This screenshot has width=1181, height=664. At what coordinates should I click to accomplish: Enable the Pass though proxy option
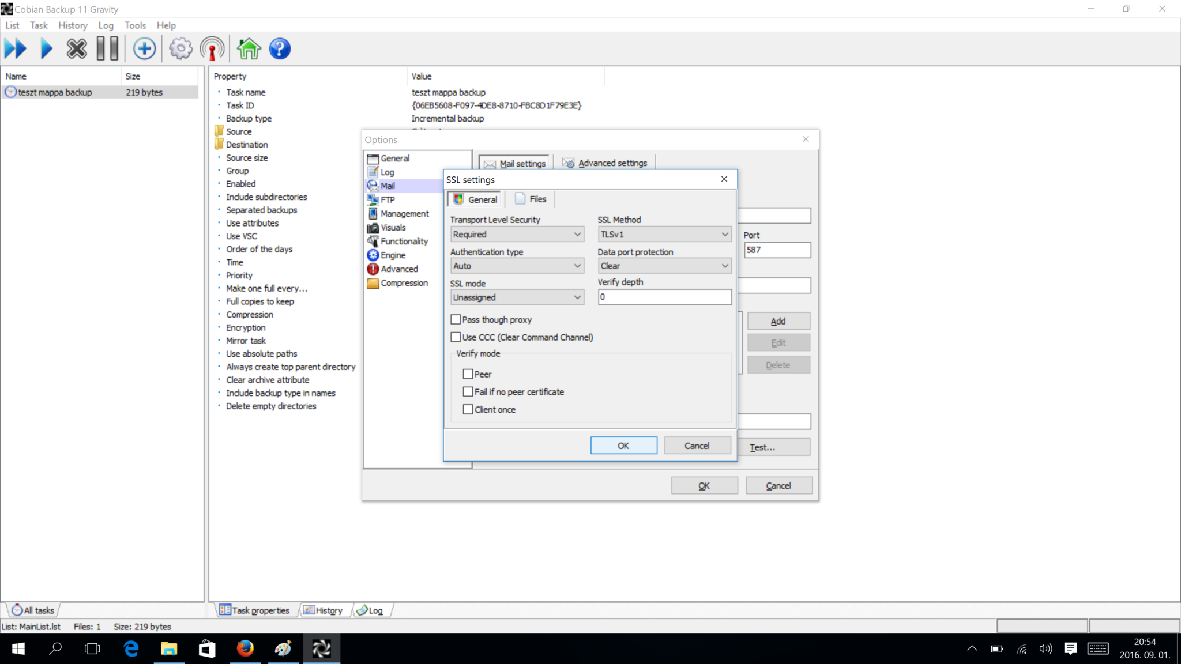click(x=456, y=319)
